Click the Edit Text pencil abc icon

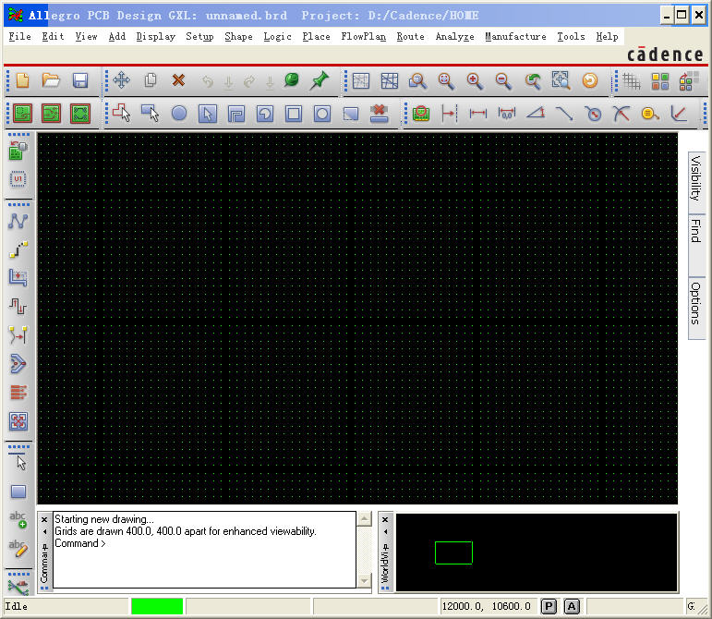tap(18, 548)
